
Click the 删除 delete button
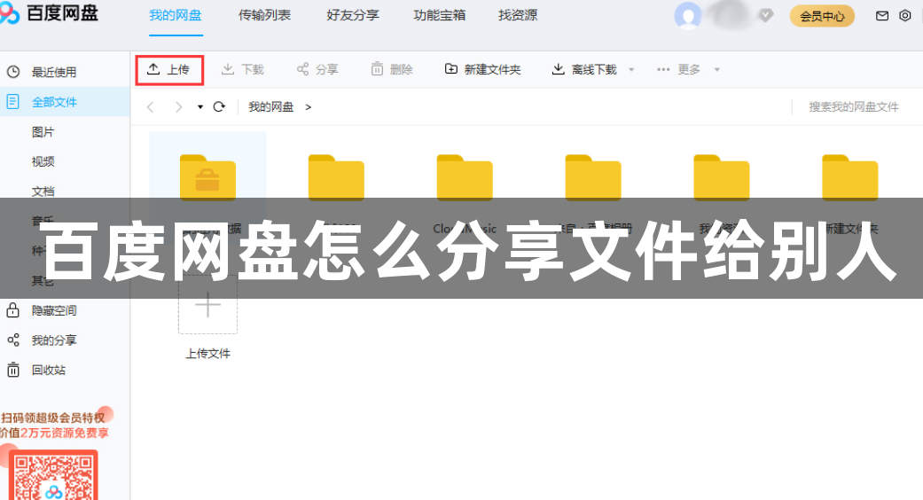click(391, 69)
